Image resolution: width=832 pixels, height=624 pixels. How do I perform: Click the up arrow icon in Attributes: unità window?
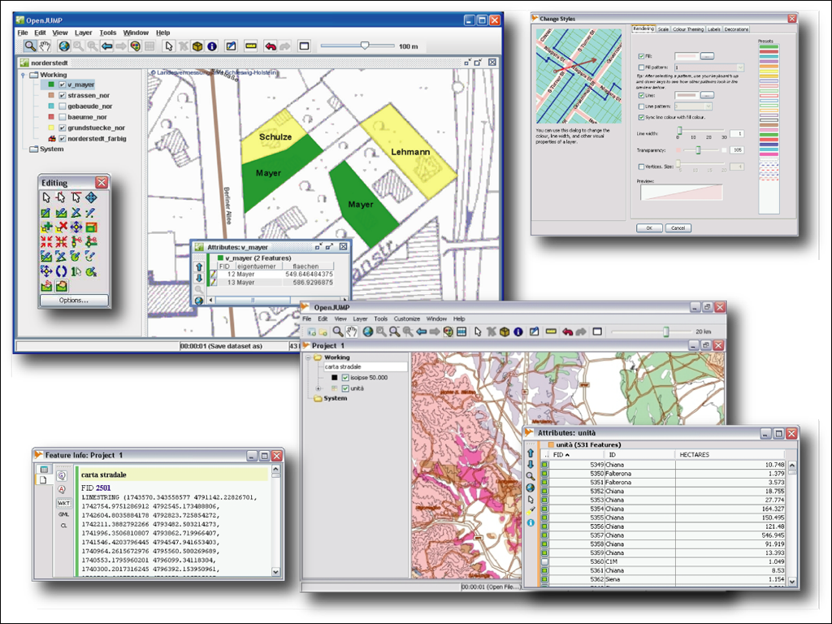(x=530, y=453)
